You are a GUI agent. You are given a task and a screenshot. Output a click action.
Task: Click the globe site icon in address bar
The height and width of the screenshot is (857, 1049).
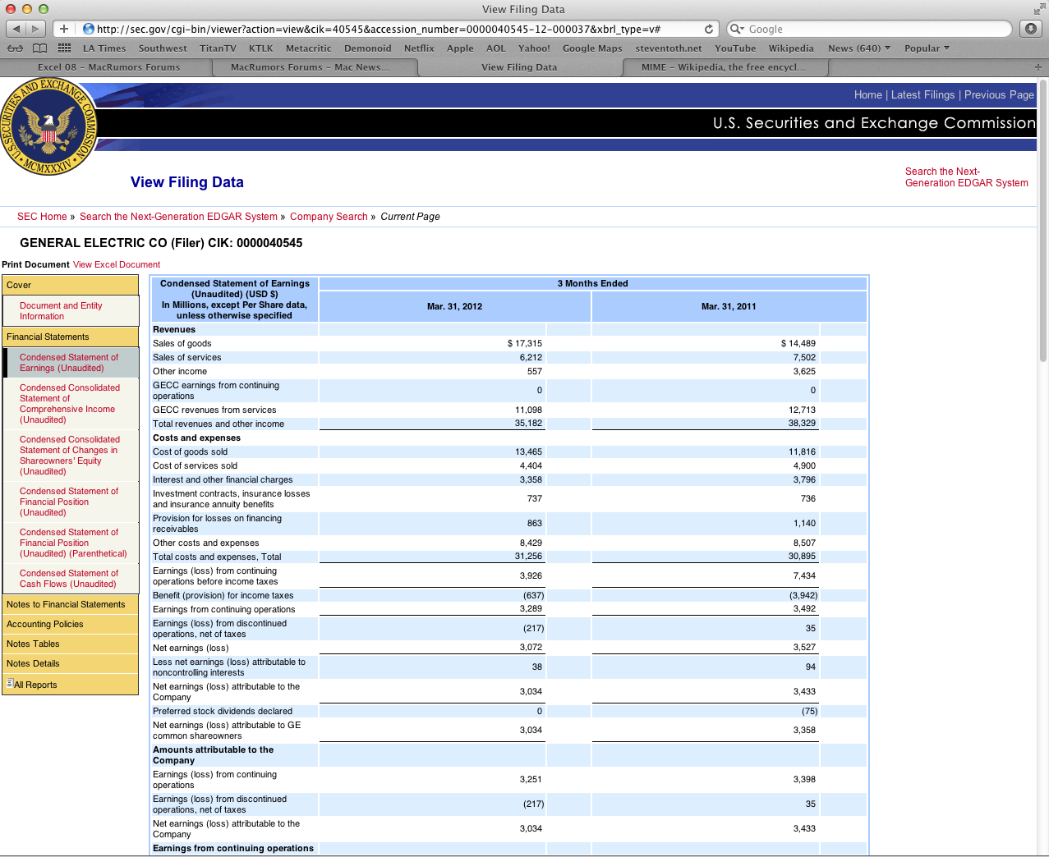pyautogui.click(x=88, y=29)
